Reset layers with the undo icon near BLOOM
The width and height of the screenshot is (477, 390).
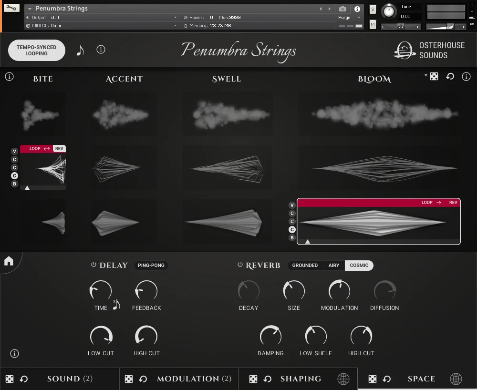450,76
